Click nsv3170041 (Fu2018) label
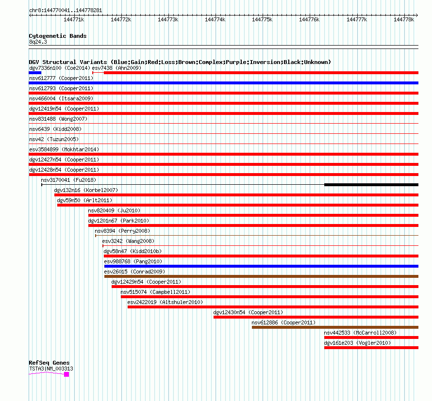Image resolution: width=432 pixels, height=401 pixels. 68,180
